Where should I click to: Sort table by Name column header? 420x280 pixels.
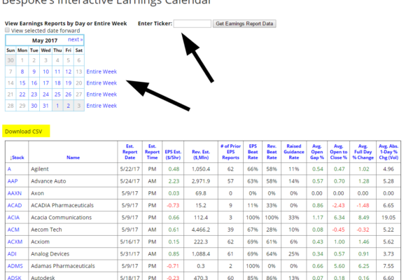point(73,157)
